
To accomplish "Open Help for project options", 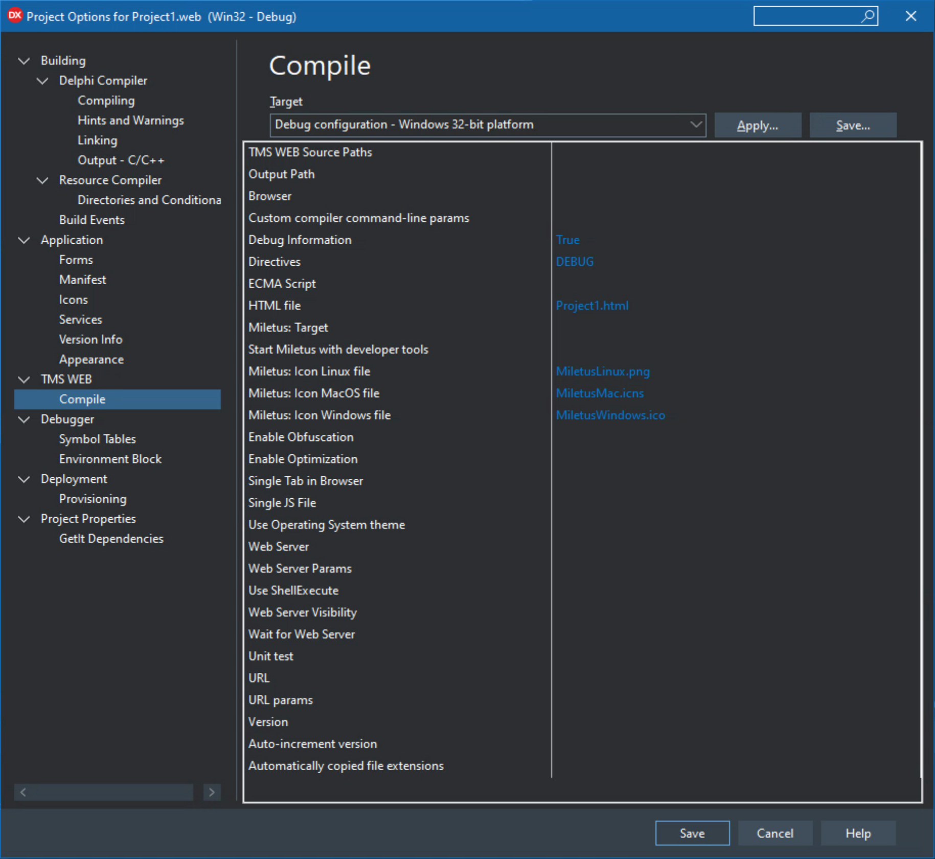I will click(x=858, y=833).
